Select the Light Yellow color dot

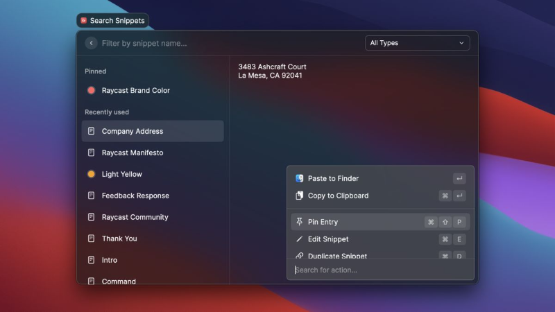point(91,174)
